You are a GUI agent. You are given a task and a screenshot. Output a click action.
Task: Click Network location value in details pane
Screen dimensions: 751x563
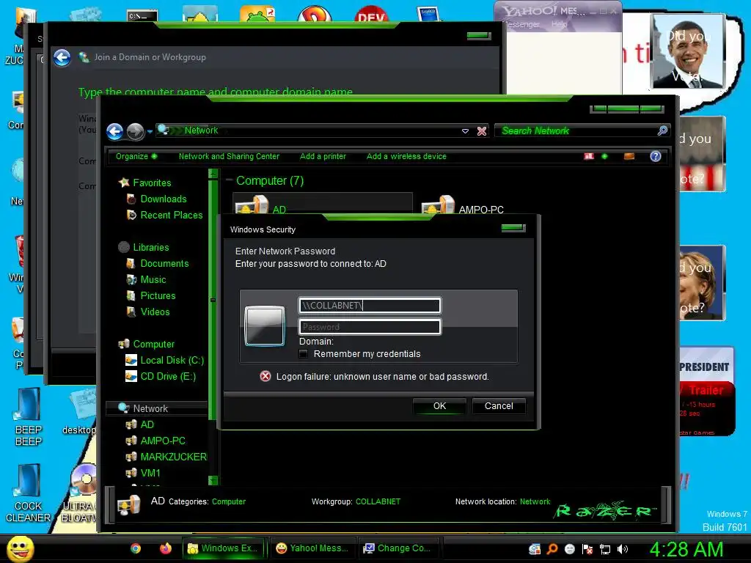pos(535,501)
